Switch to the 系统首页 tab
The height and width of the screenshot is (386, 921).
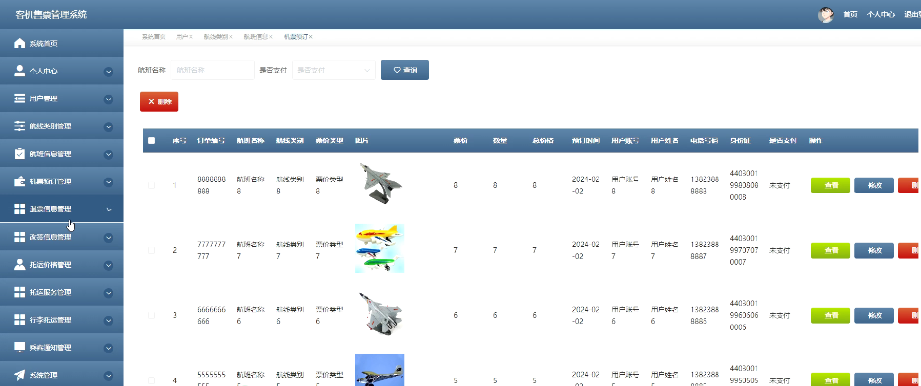(x=154, y=37)
